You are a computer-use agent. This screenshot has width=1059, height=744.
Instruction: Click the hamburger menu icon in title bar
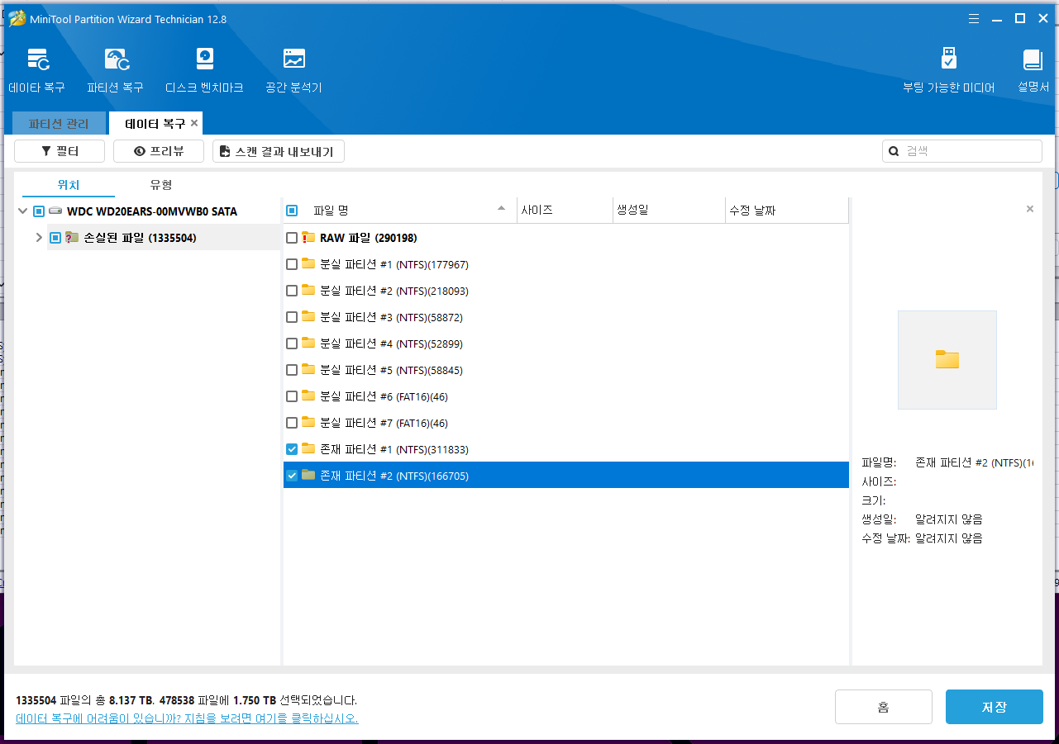pyautogui.click(x=974, y=18)
